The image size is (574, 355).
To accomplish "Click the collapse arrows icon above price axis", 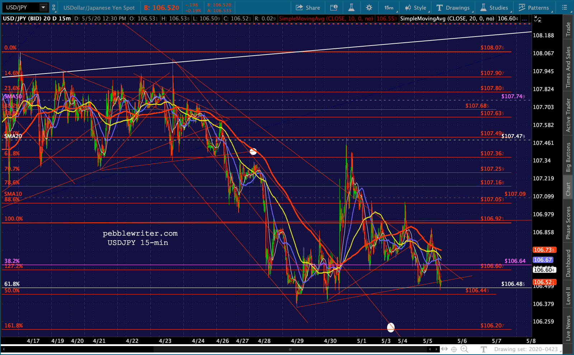I will pos(537,19).
